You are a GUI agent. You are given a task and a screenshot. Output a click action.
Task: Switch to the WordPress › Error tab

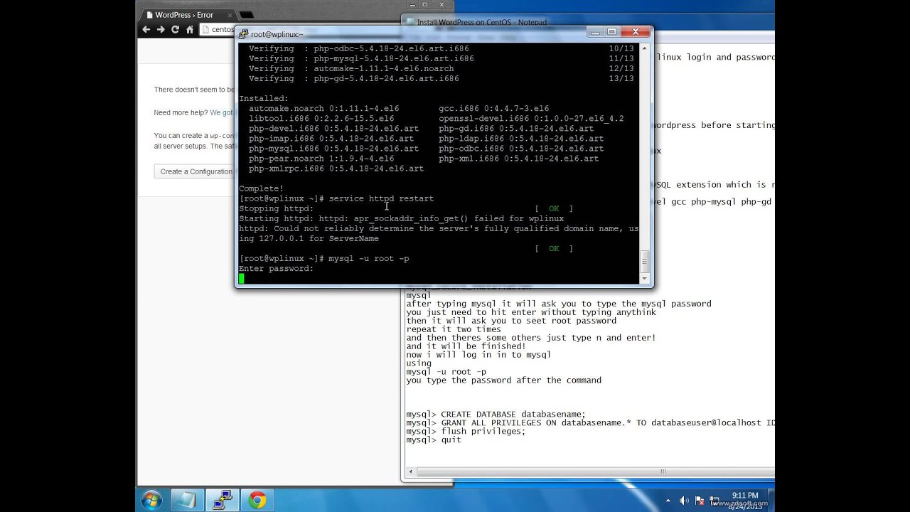click(185, 15)
